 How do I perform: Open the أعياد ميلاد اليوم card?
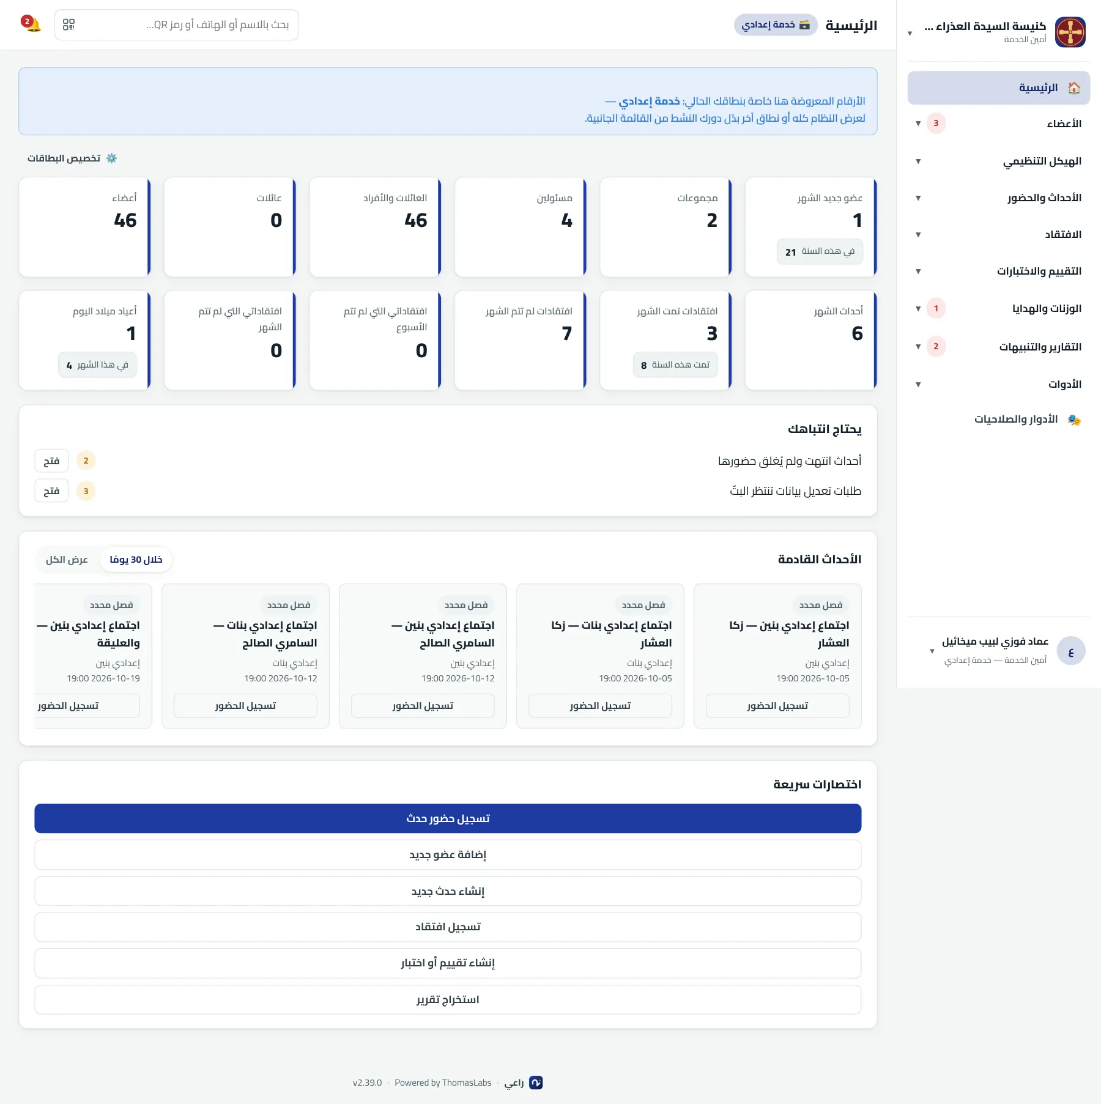tap(84, 340)
